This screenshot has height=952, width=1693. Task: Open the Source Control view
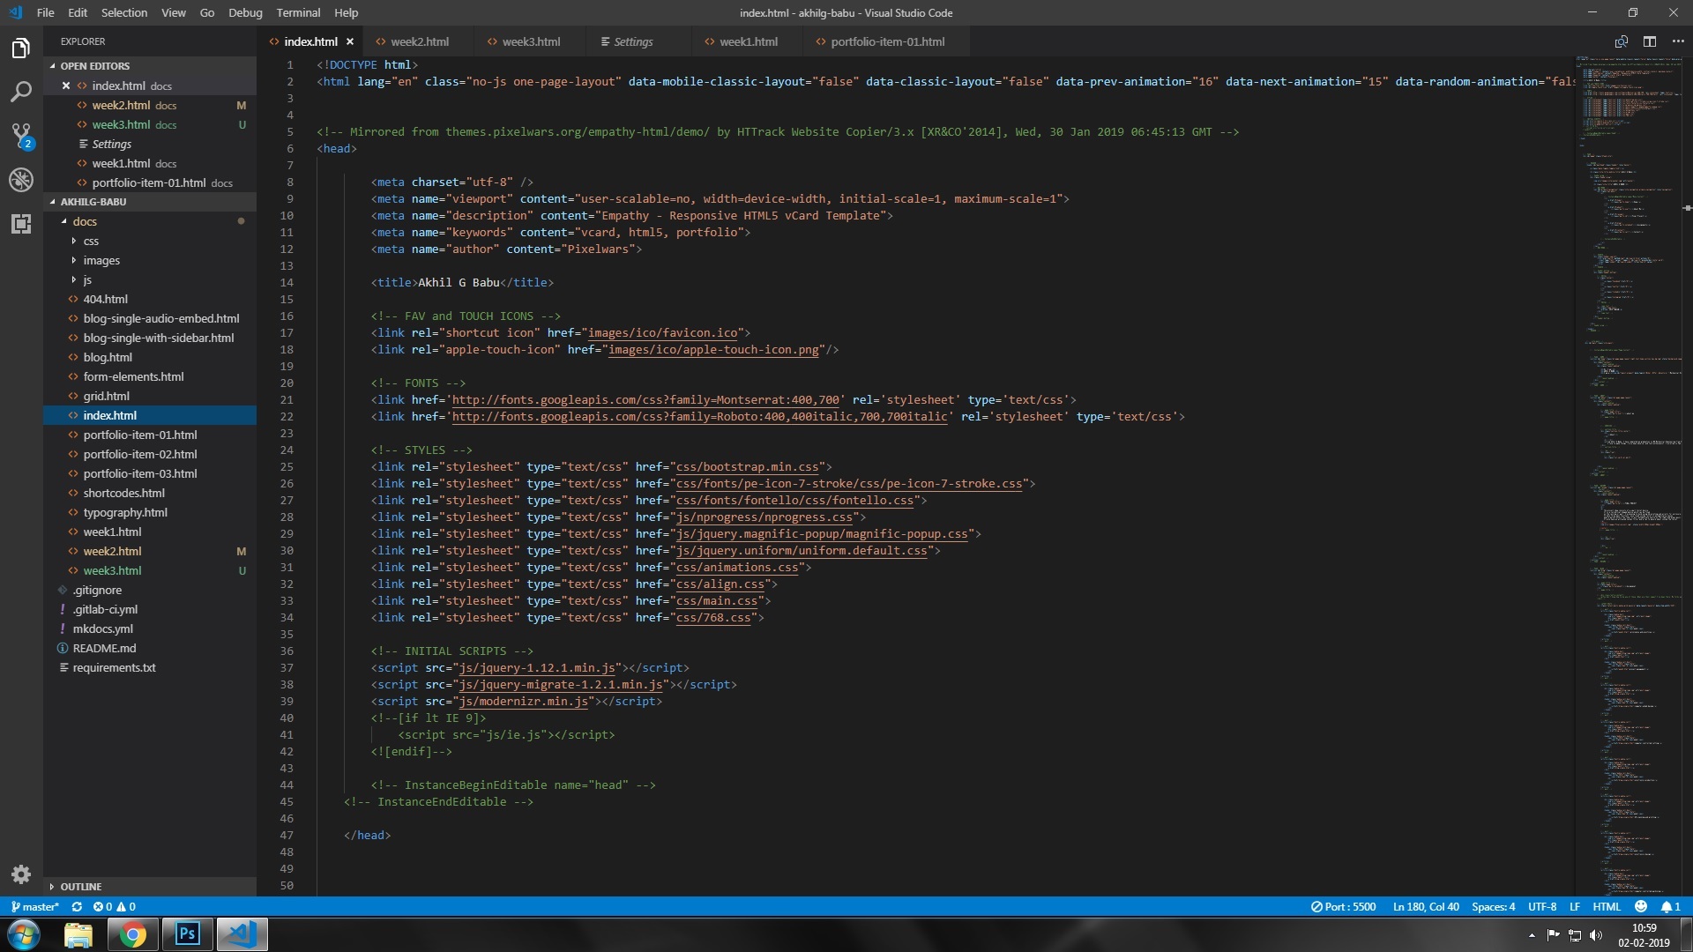coord(21,135)
